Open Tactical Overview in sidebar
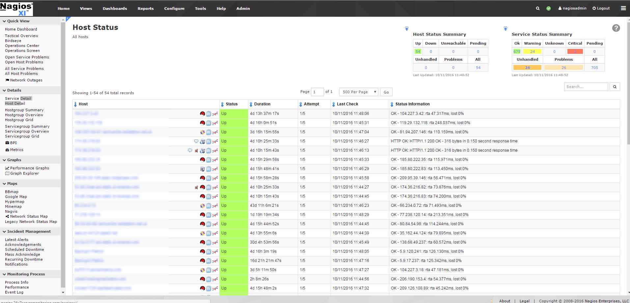 pos(21,36)
